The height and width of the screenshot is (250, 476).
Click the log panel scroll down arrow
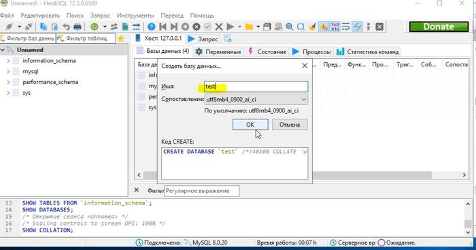[x=468, y=232]
